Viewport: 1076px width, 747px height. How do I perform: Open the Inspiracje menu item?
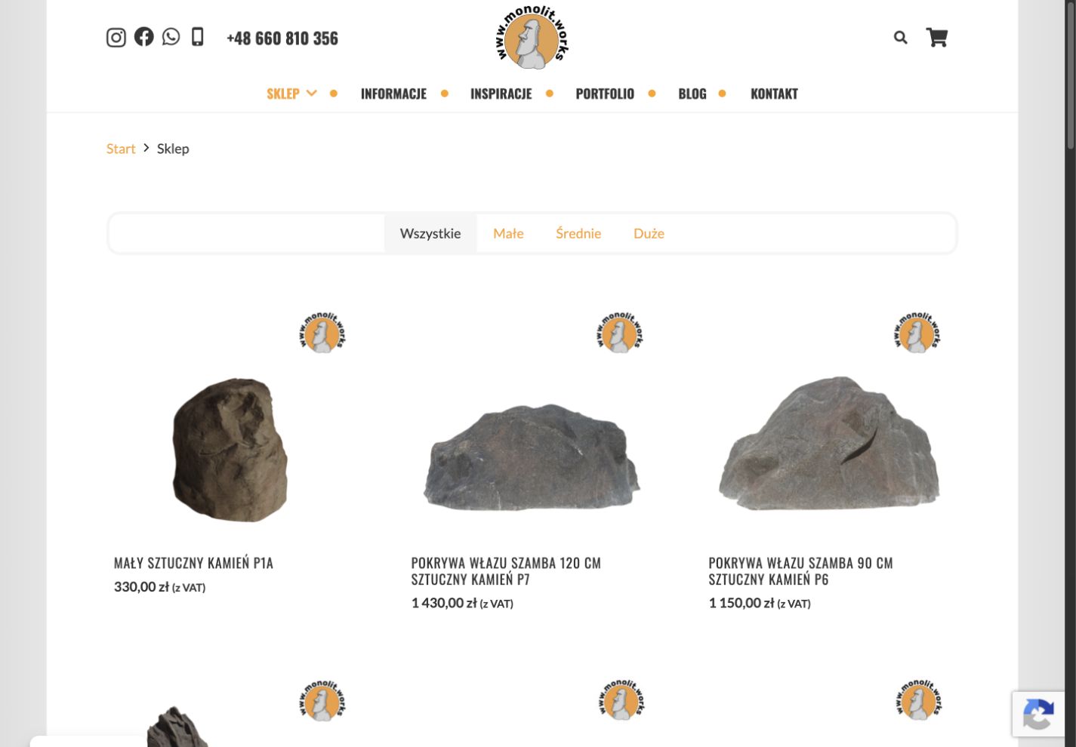[x=501, y=94]
